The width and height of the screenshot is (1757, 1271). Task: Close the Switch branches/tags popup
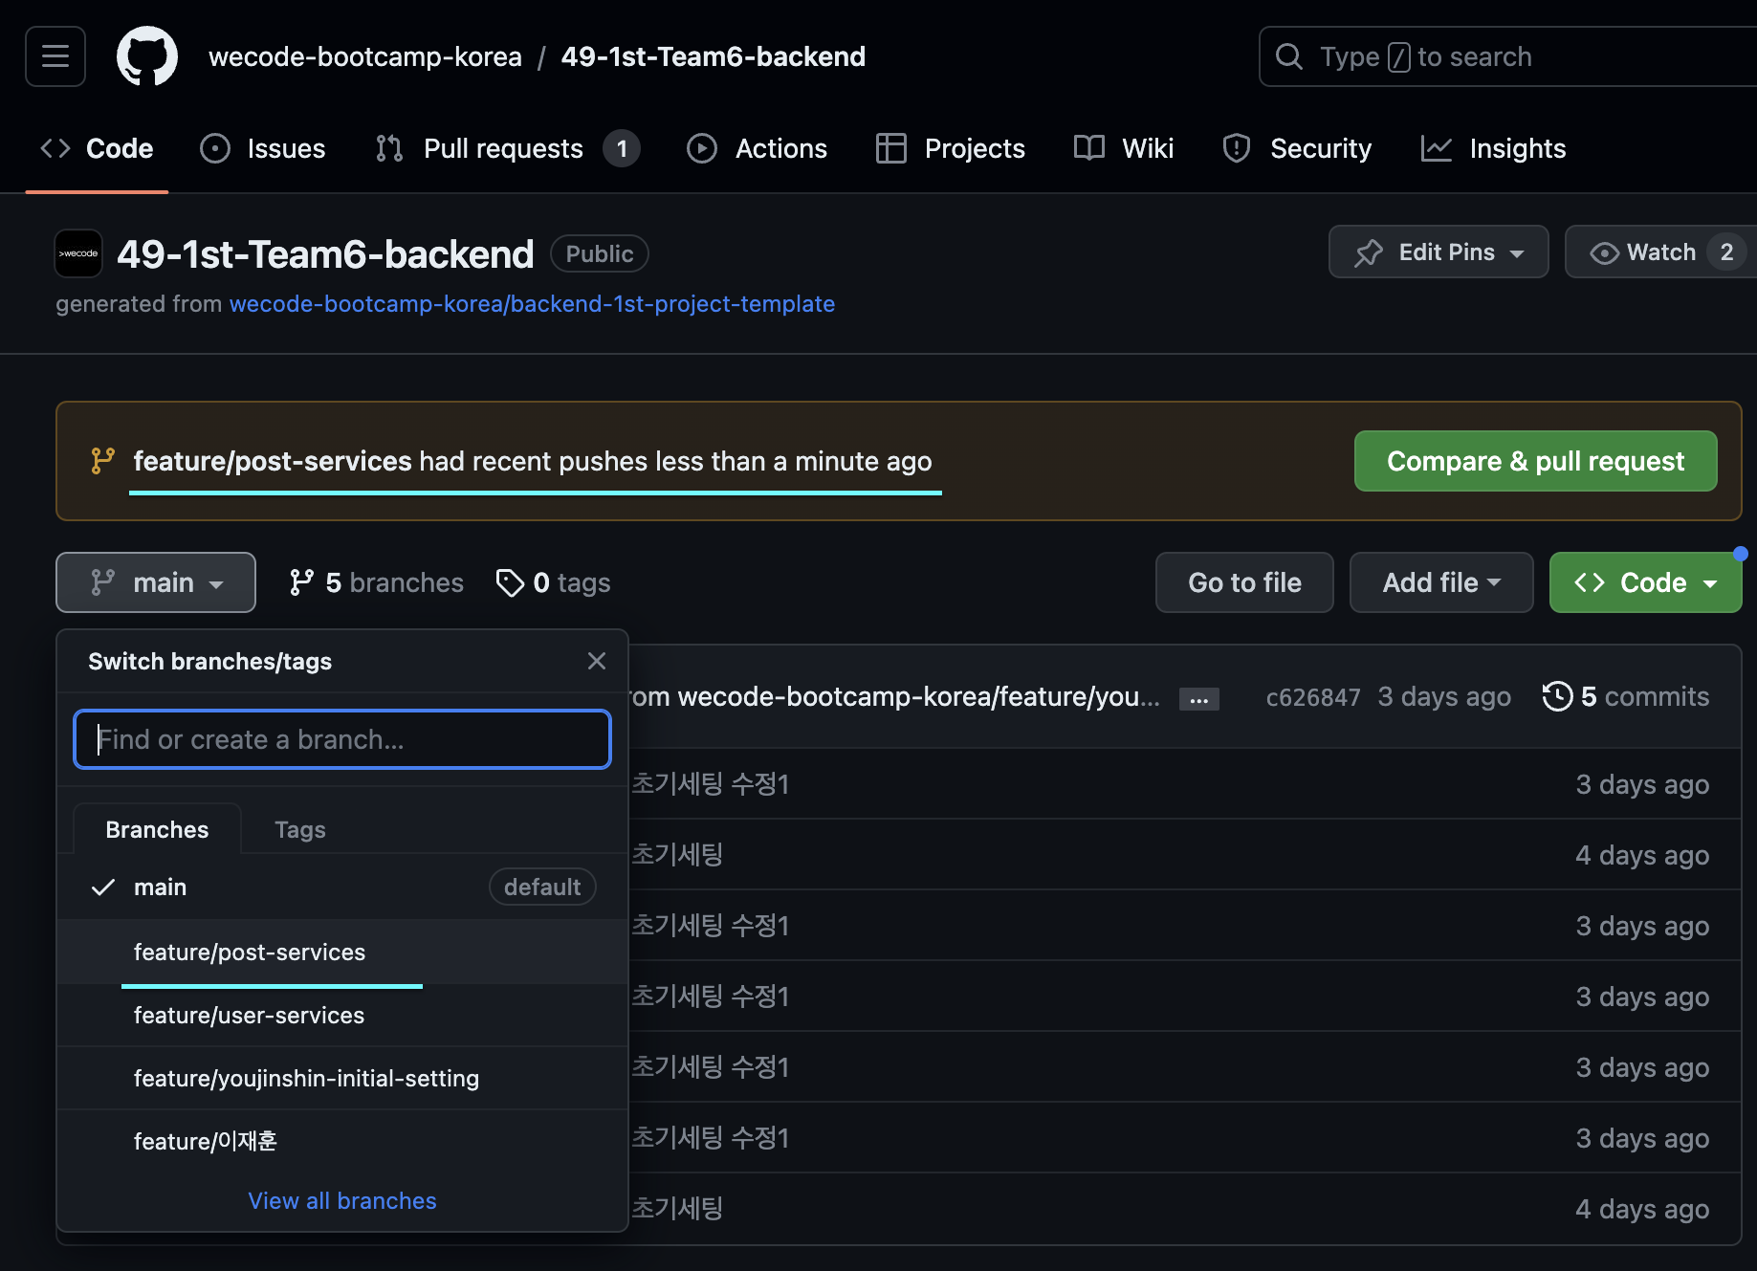[597, 661]
